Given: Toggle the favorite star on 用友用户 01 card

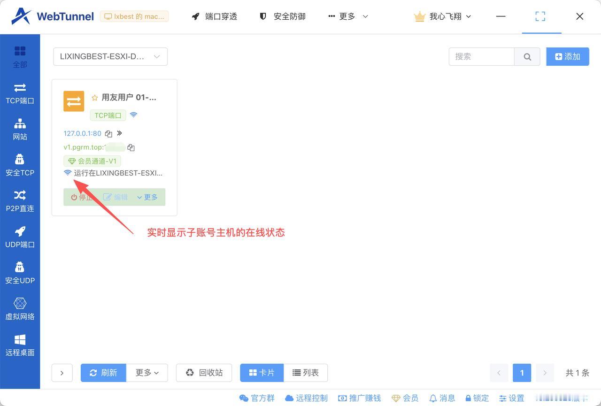Looking at the screenshot, I should coord(94,98).
